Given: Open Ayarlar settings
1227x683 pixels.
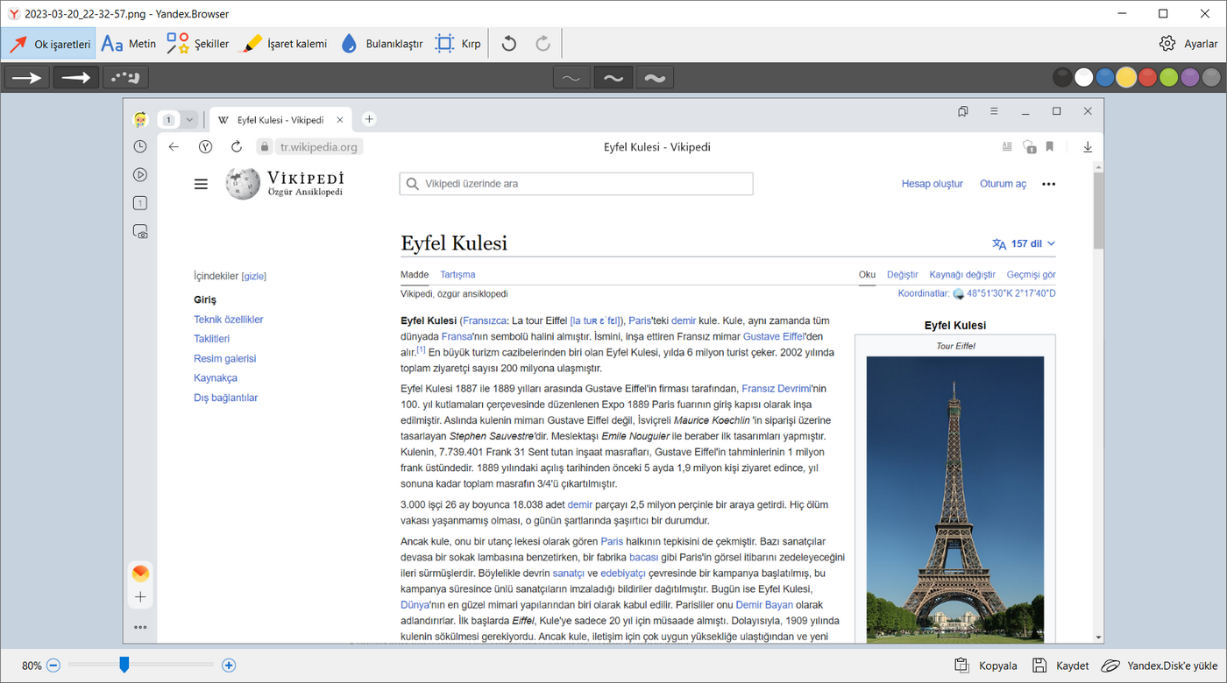Looking at the screenshot, I should pos(1188,44).
